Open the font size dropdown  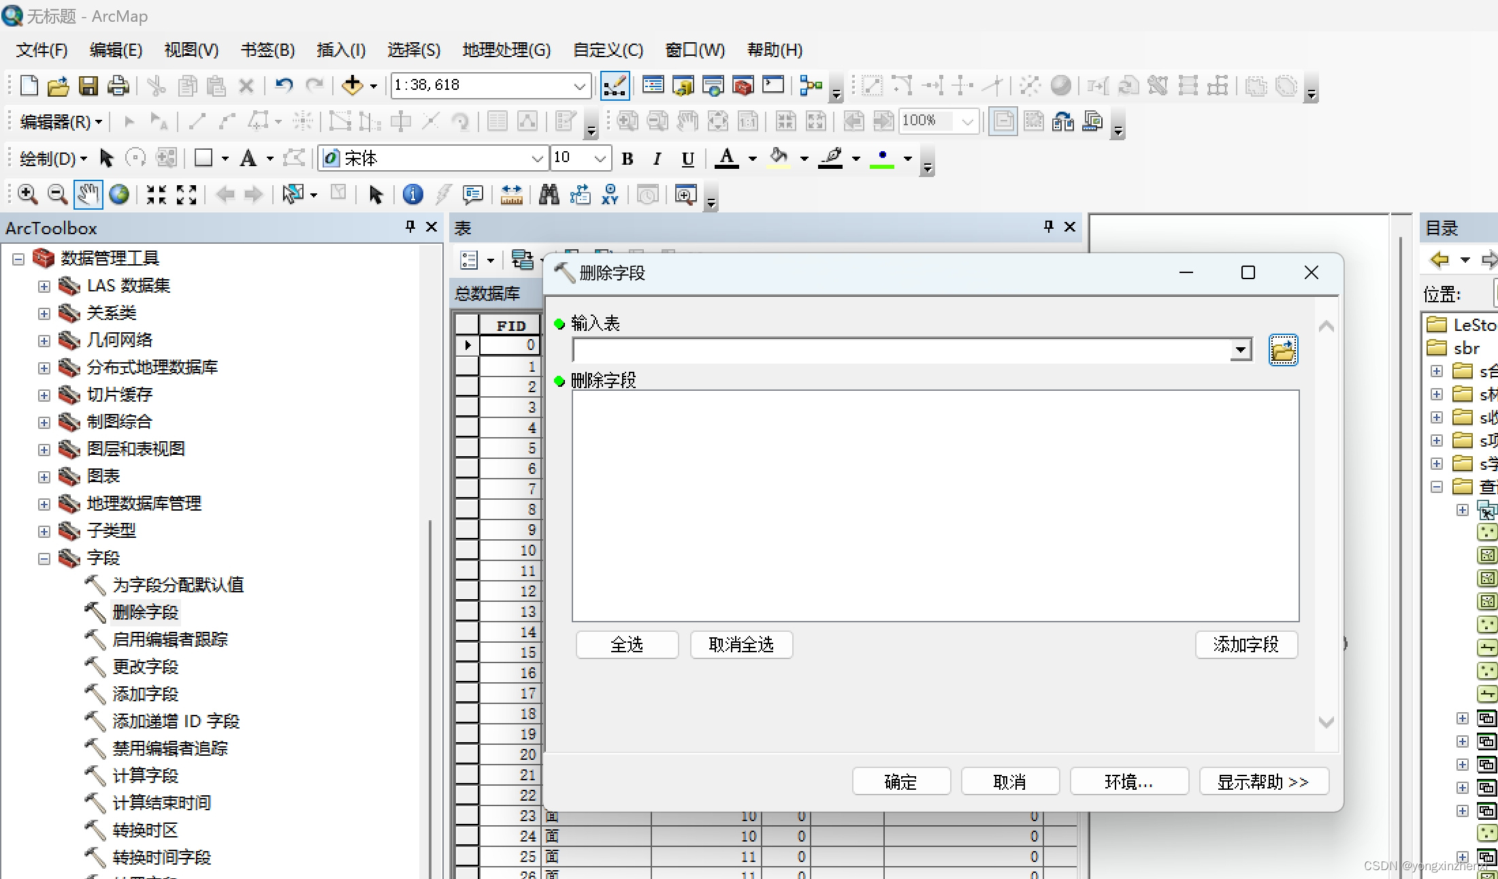[600, 159]
